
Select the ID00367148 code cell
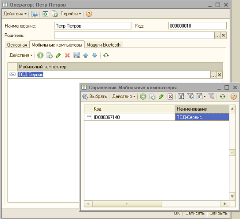click(x=133, y=117)
